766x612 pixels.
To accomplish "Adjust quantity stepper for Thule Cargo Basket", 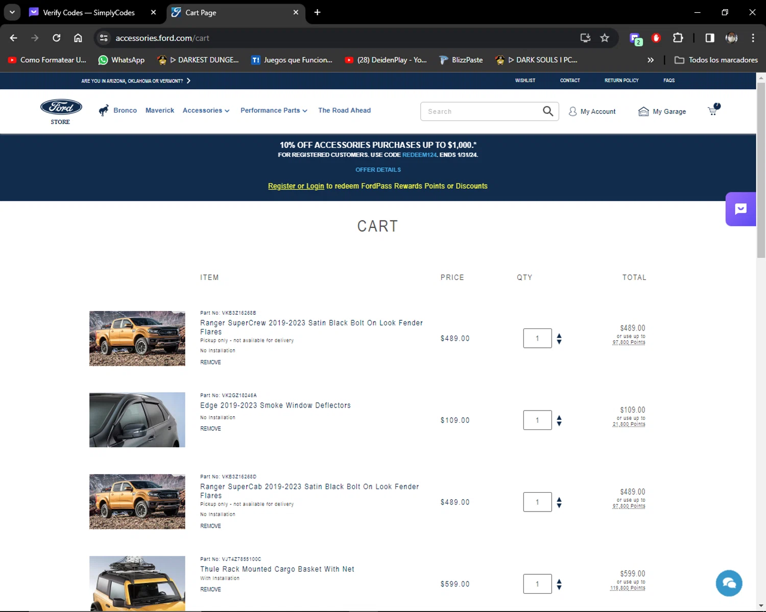I will [x=559, y=584].
